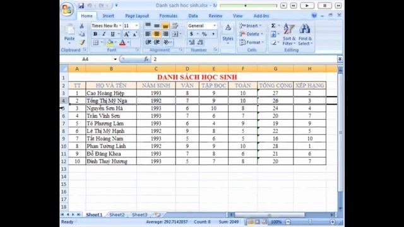The width and height of the screenshot is (404, 227).
Task: Toggle Wrap Text
Action: pyautogui.click(x=175, y=25)
